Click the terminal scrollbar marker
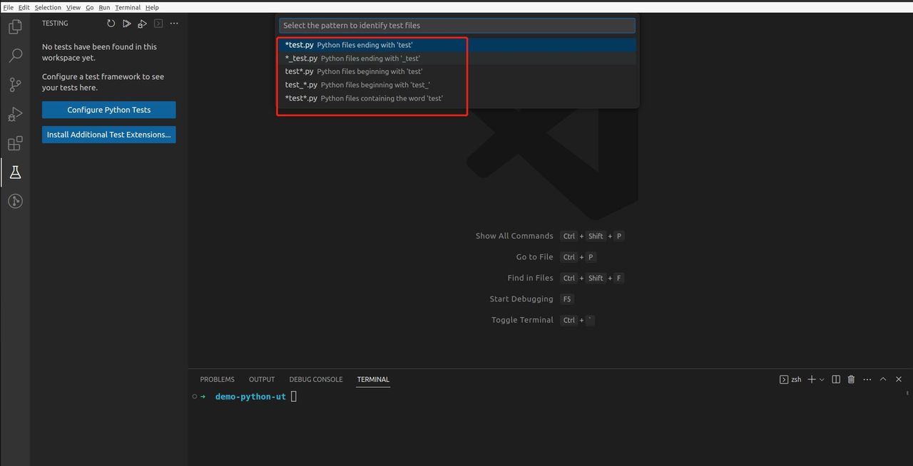The height and width of the screenshot is (466, 913). click(x=908, y=393)
